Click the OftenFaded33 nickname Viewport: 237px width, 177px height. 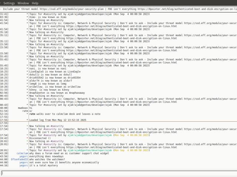pyautogui.click(x=19, y=159)
